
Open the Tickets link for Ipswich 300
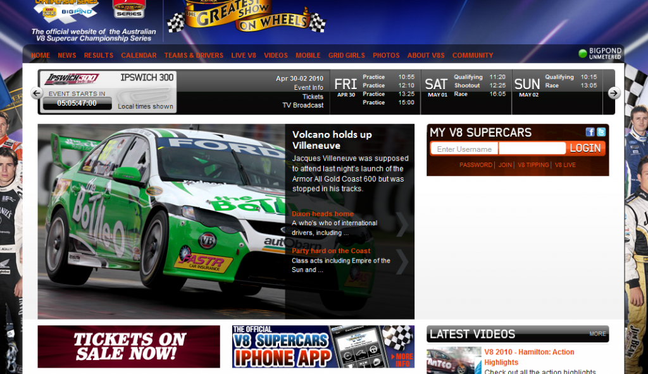point(313,97)
